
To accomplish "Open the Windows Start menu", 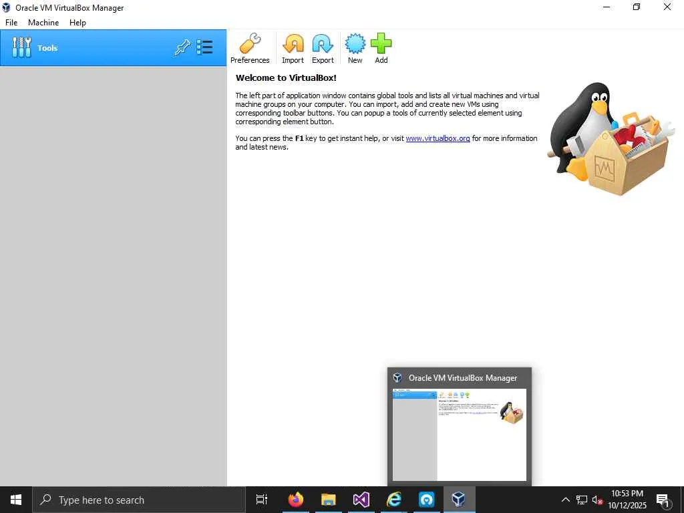I will click(x=16, y=500).
